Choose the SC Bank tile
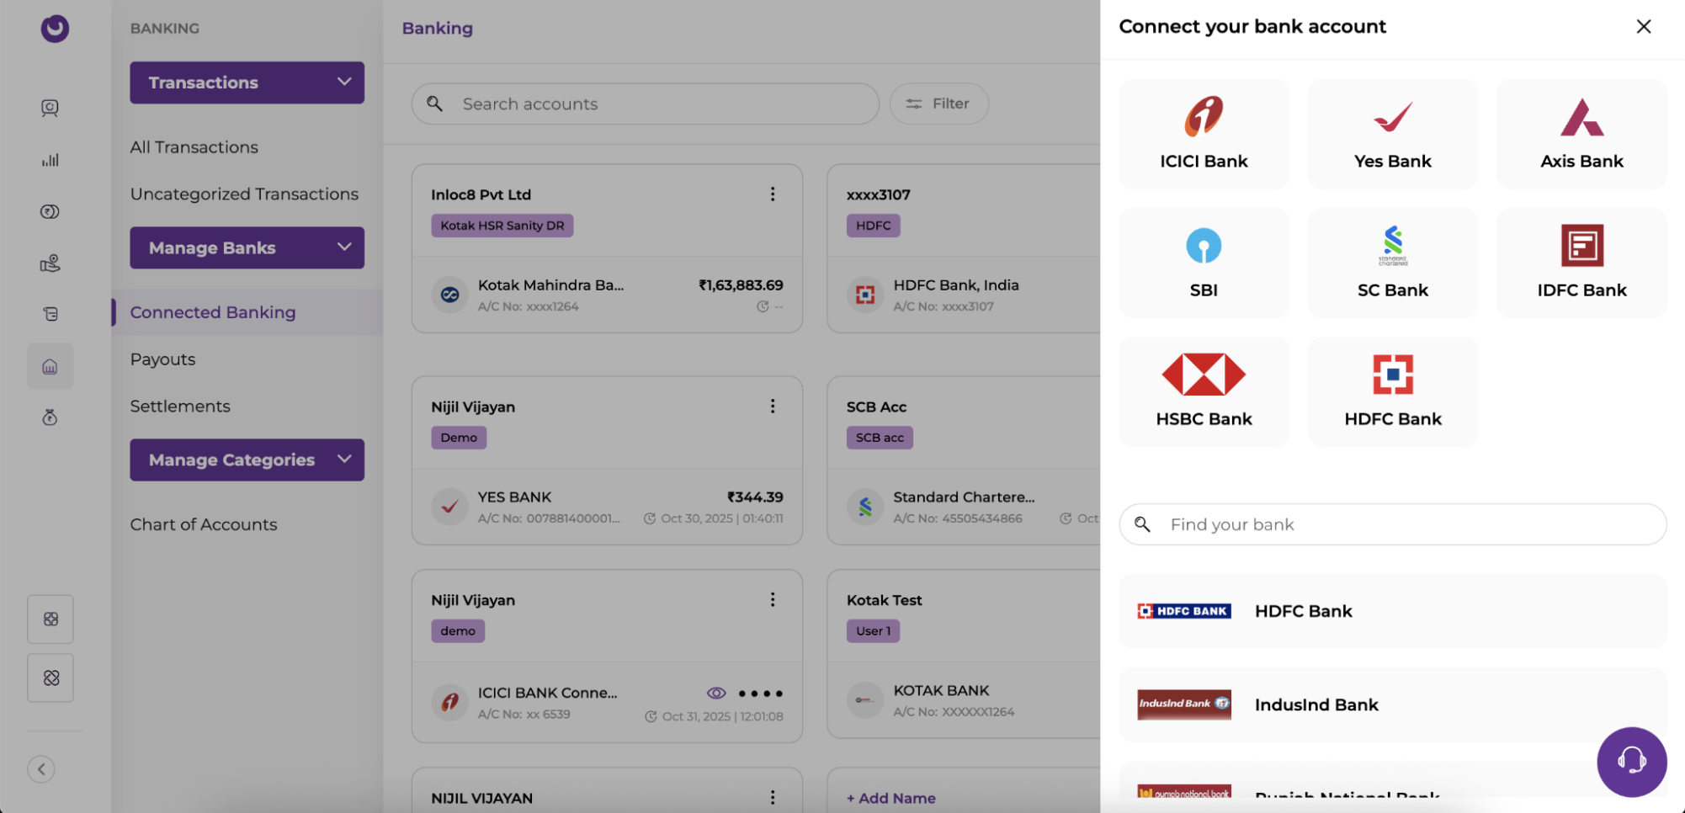This screenshot has height=813, width=1685. click(x=1393, y=263)
